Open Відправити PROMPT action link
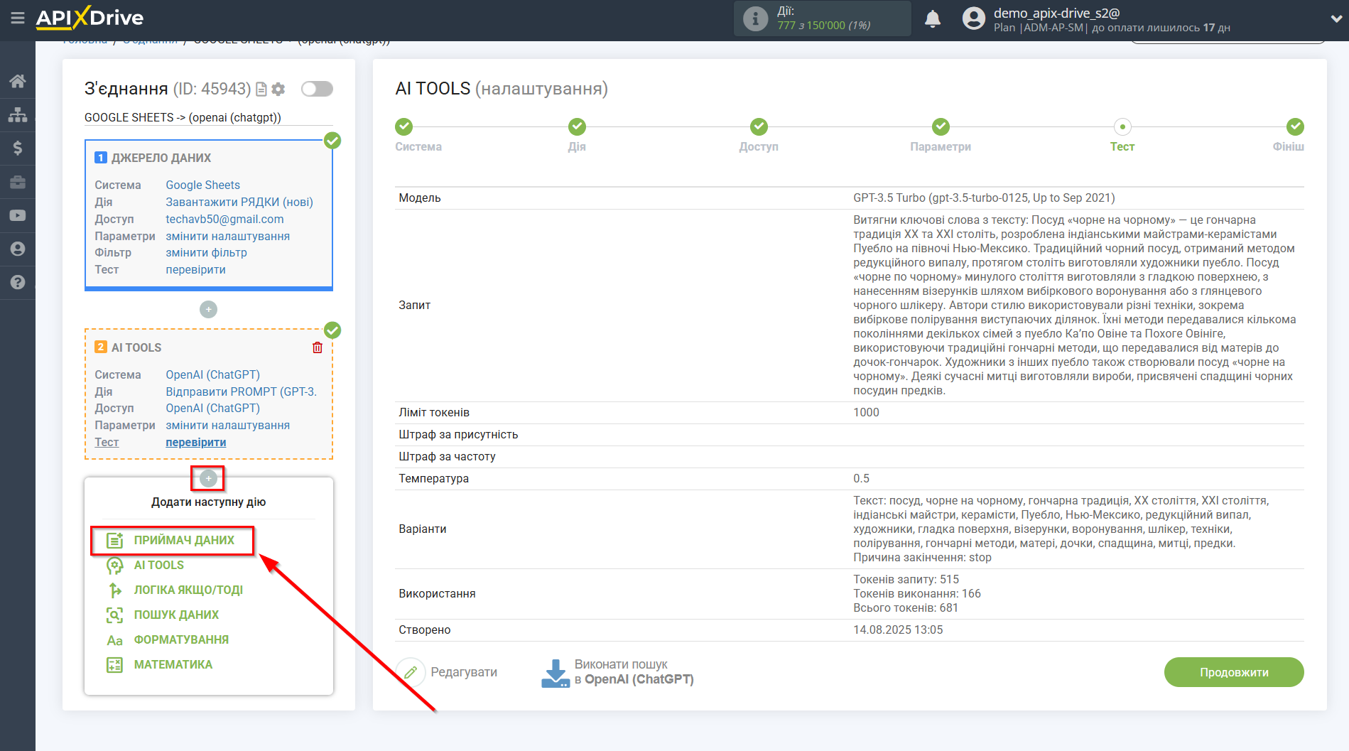This screenshot has height=751, width=1349. click(241, 391)
